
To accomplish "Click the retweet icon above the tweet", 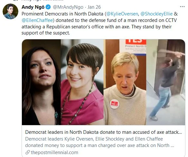I will [x=15, y=0].
